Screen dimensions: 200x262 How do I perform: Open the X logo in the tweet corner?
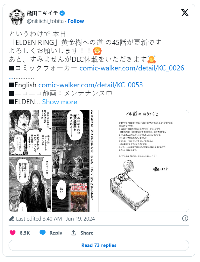coord(185,13)
